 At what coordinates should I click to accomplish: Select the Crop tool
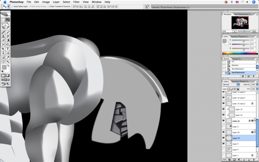[3, 28]
